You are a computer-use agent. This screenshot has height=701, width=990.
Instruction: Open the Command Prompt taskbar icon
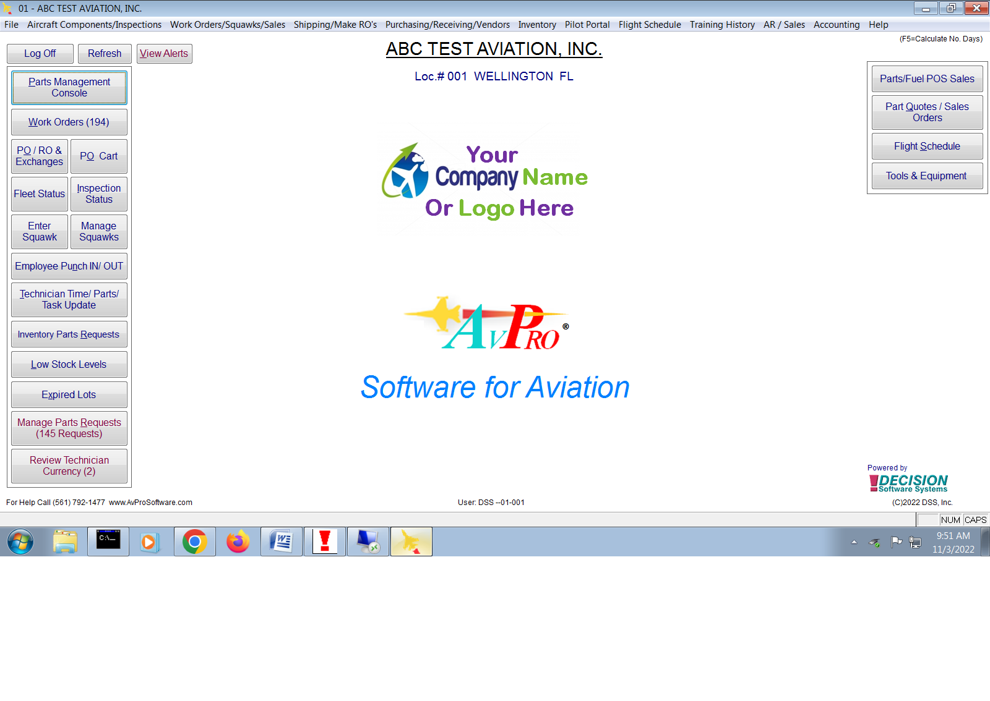pyautogui.click(x=108, y=542)
